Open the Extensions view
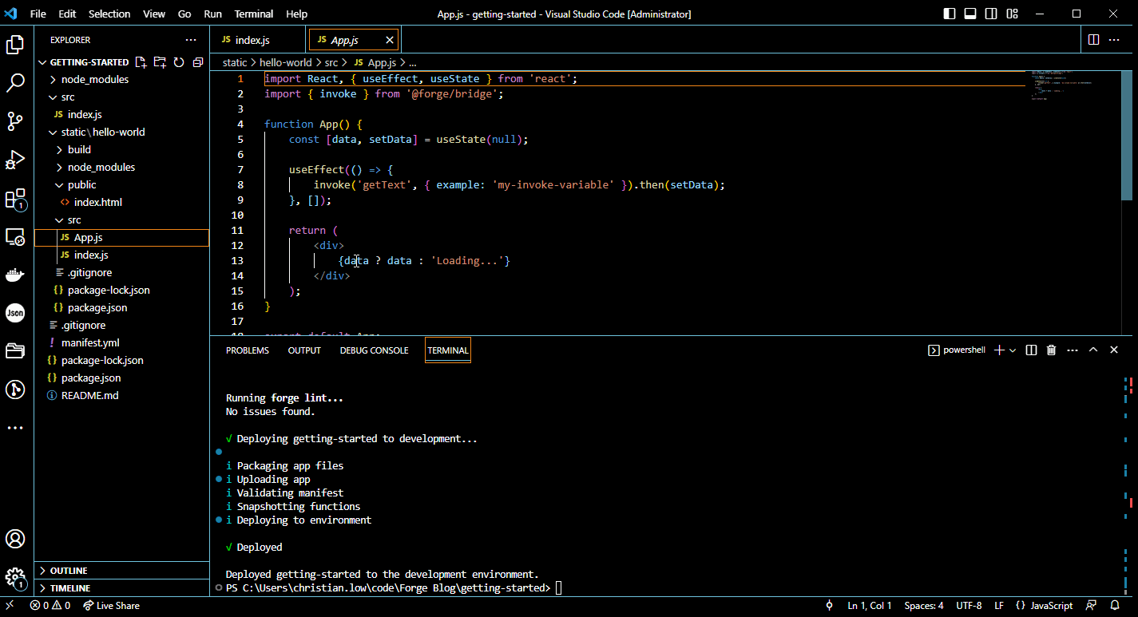This screenshot has height=617, width=1138. click(x=15, y=199)
